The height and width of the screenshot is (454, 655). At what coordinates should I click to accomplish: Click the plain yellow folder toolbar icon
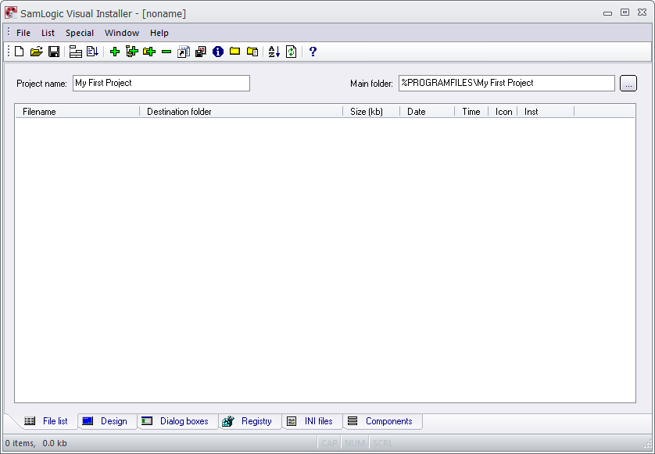pyautogui.click(x=234, y=52)
